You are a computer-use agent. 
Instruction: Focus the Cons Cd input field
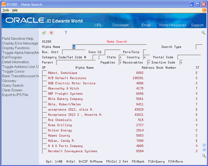pos(112,52)
